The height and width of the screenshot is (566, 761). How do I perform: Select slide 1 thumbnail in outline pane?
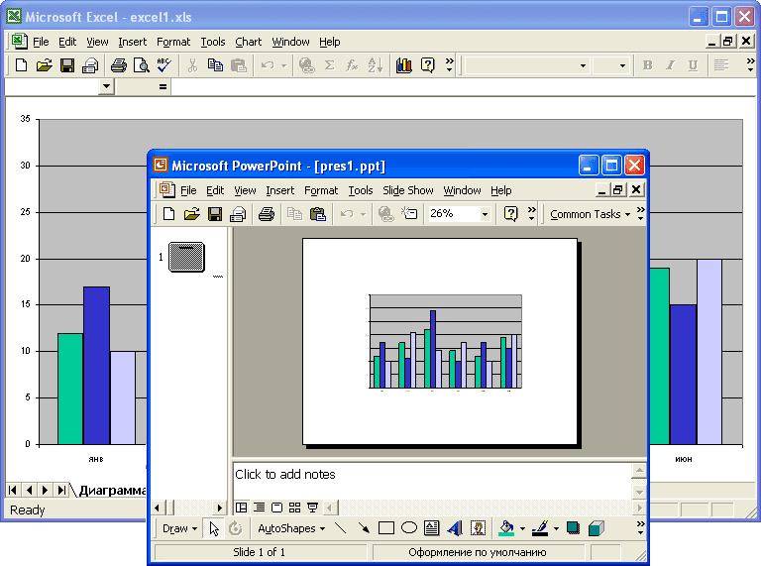(x=186, y=257)
